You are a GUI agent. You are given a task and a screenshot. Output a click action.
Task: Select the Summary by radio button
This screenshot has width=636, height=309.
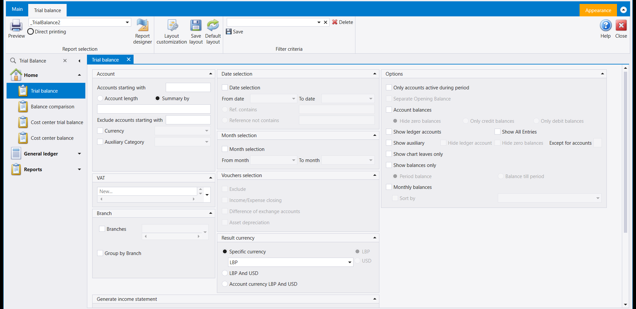(x=158, y=98)
